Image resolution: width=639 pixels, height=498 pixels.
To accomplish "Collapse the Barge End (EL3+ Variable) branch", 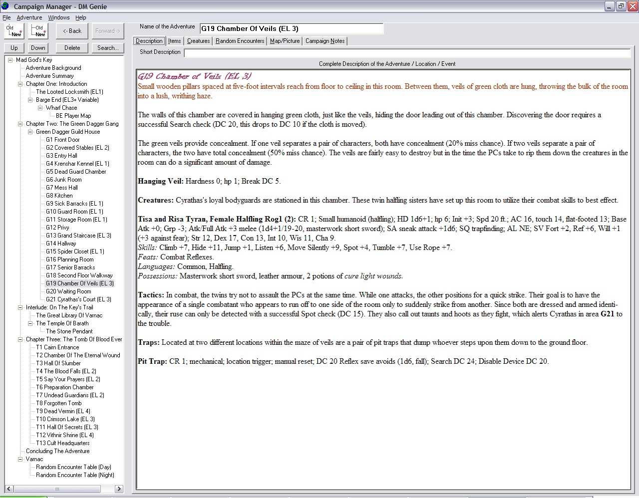I will (x=30, y=100).
